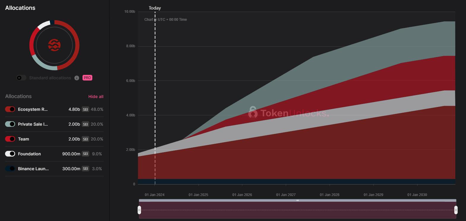Toggle off the Ecosystem Reserve allocation
Screen dimensions: 466x221
10,109
